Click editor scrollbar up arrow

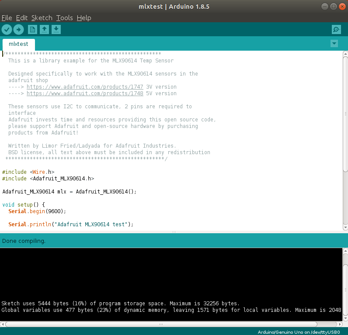pos(345,54)
